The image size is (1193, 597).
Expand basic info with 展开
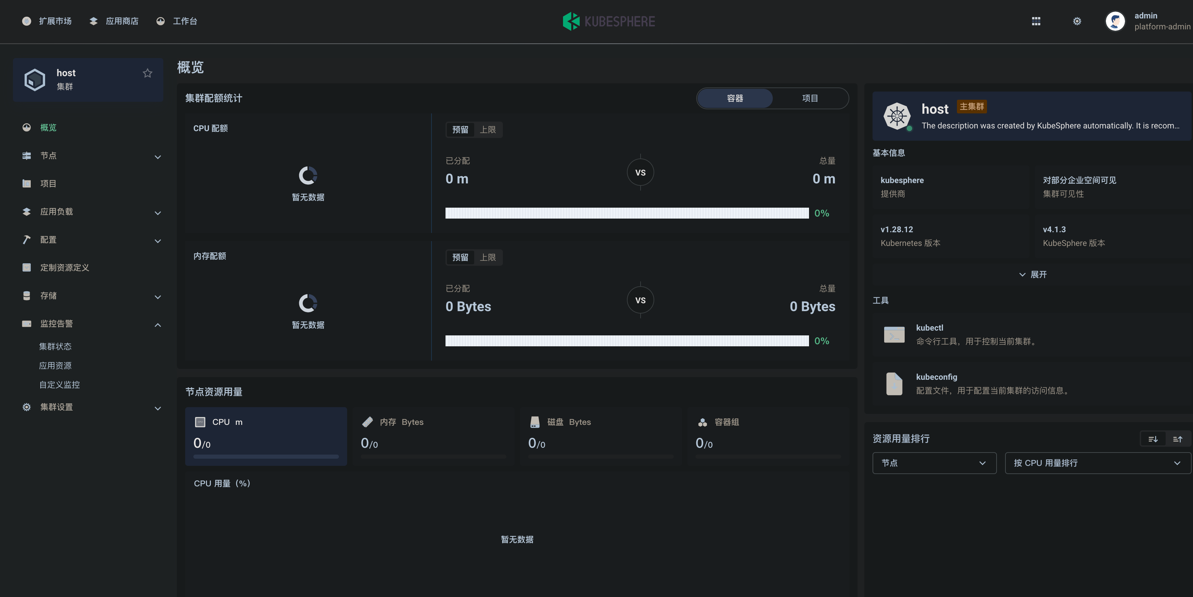[1032, 275]
